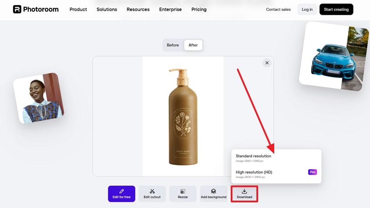Image resolution: width=370 pixels, height=208 pixels.
Task: Click the scissors Edit cutout icon
Action: click(x=152, y=191)
